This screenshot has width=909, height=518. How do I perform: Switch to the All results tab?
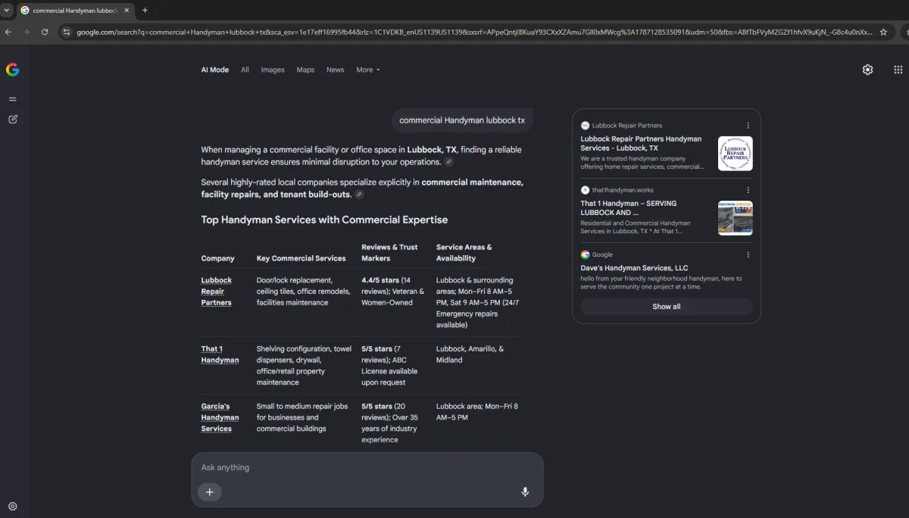click(245, 70)
